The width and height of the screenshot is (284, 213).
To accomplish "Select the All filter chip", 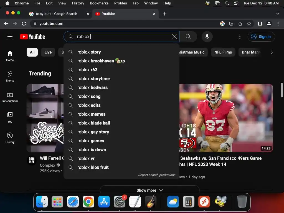I will click(x=32, y=52).
